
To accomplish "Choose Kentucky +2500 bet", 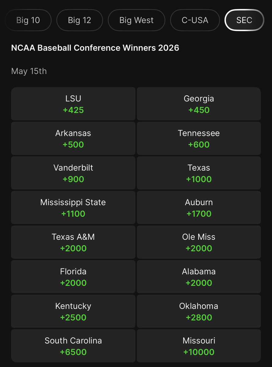I will [x=73, y=311].
